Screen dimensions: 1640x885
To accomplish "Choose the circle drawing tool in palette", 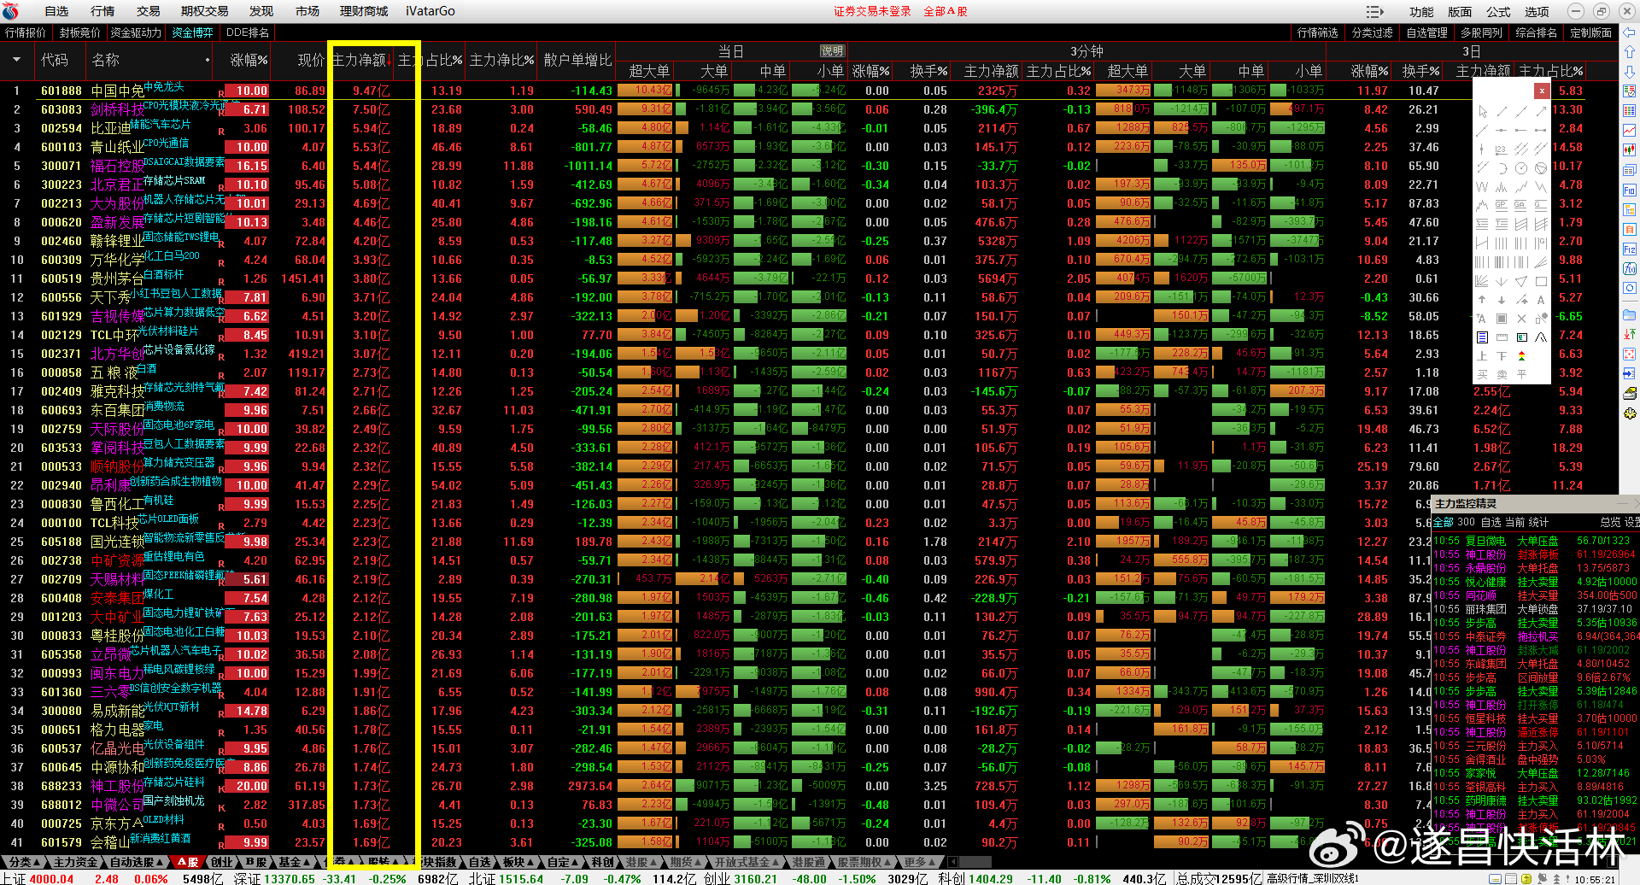I will pyautogui.click(x=1521, y=168).
